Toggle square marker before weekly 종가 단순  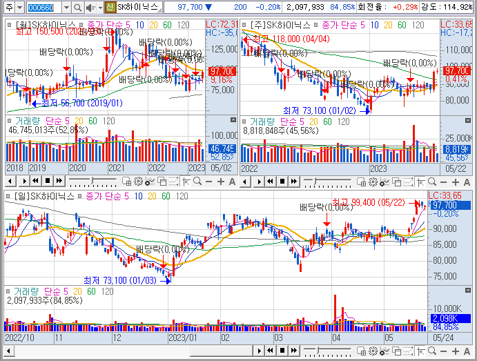pos(316,25)
